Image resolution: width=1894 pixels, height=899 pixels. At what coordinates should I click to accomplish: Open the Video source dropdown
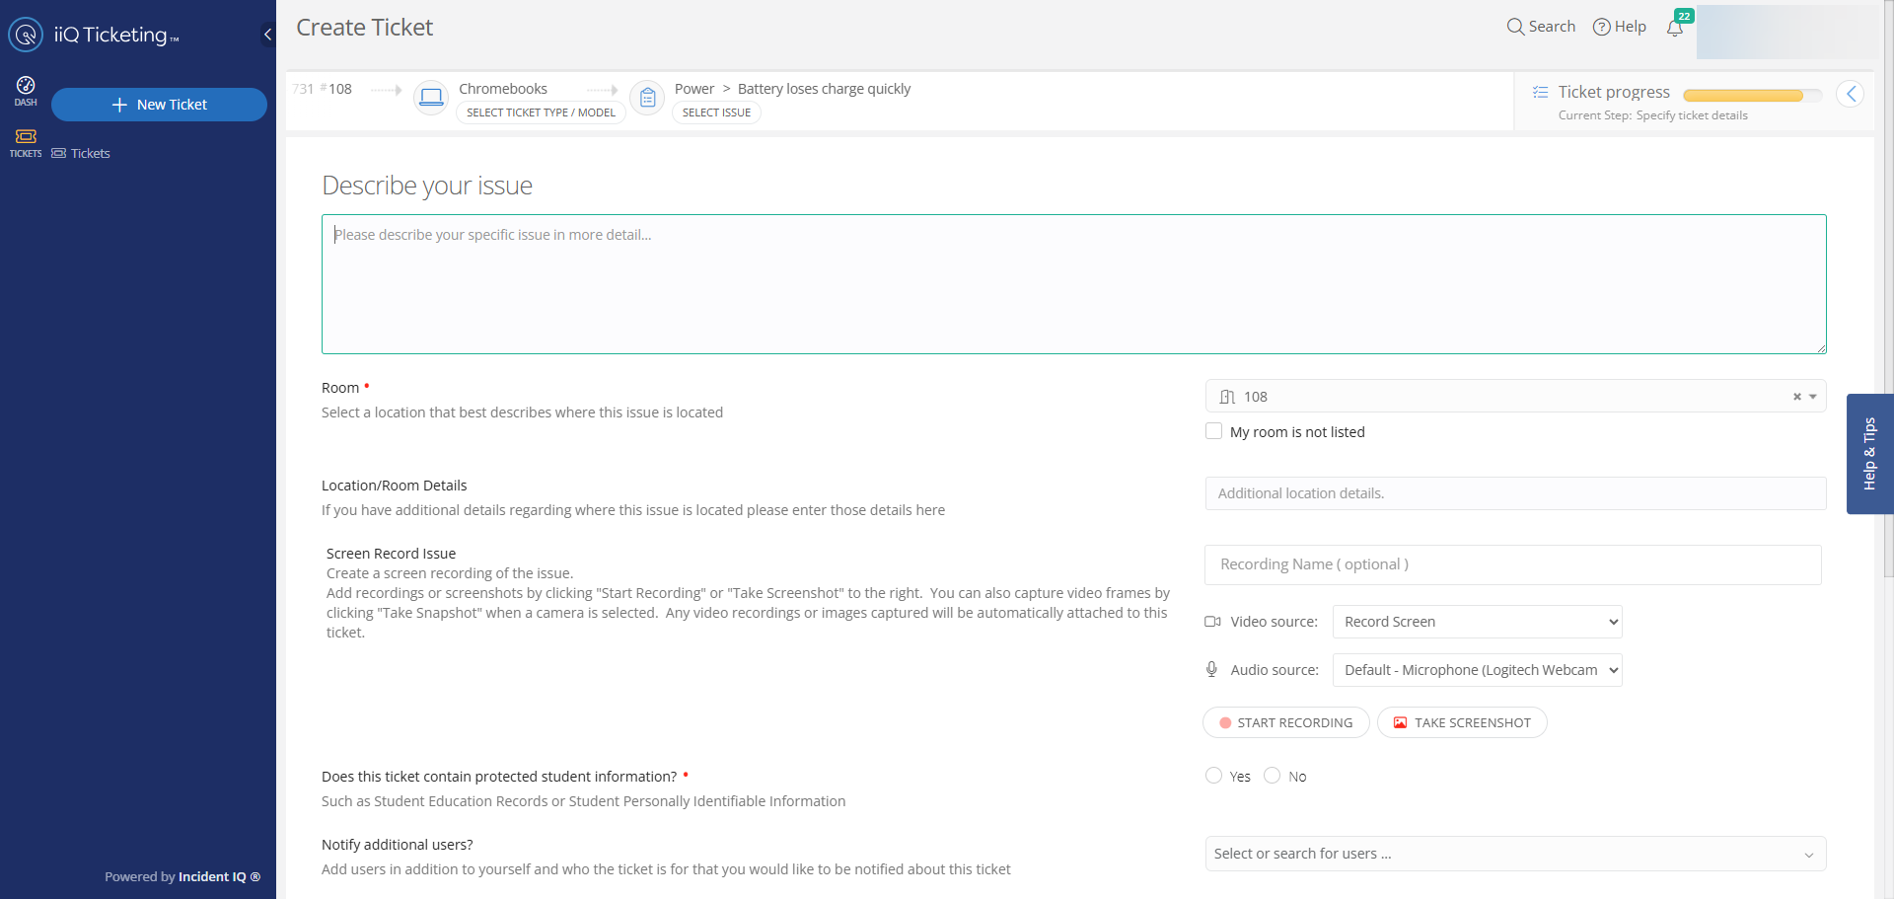(1477, 622)
